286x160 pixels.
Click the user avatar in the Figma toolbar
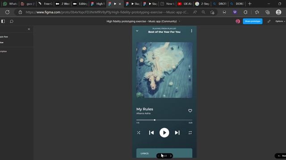coord(238,21)
